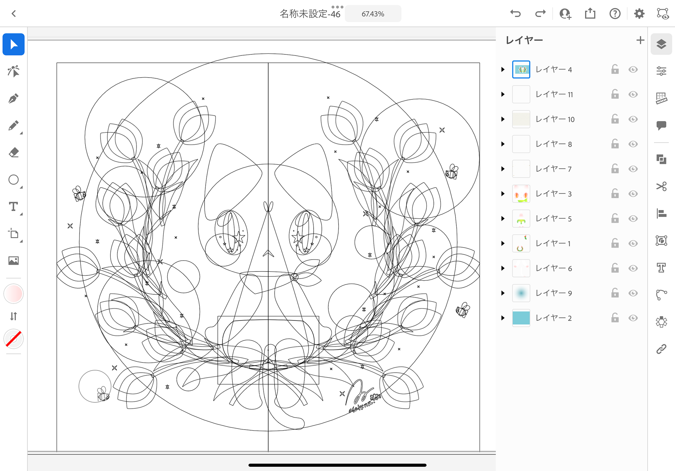Add a new layer with plus button
This screenshot has height=471, width=675.
(640, 40)
